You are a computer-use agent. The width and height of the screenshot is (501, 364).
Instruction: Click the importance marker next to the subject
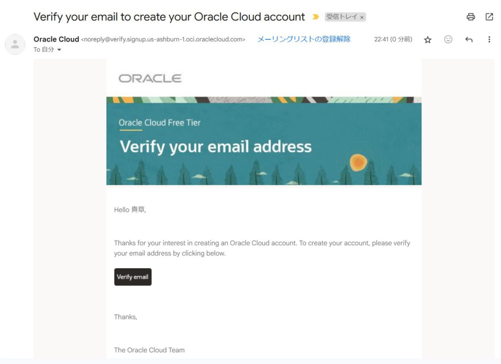click(x=316, y=16)
